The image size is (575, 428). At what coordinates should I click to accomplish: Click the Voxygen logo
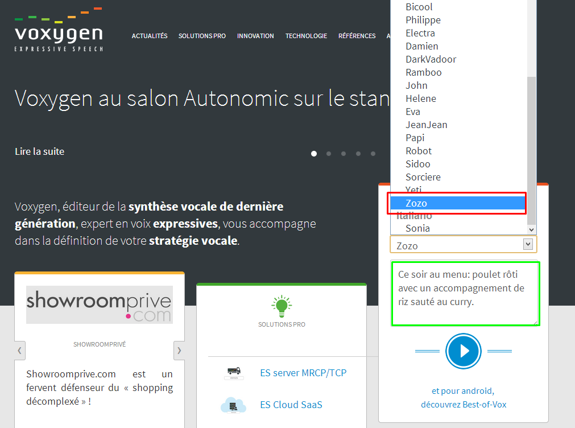tap(59, 30)
